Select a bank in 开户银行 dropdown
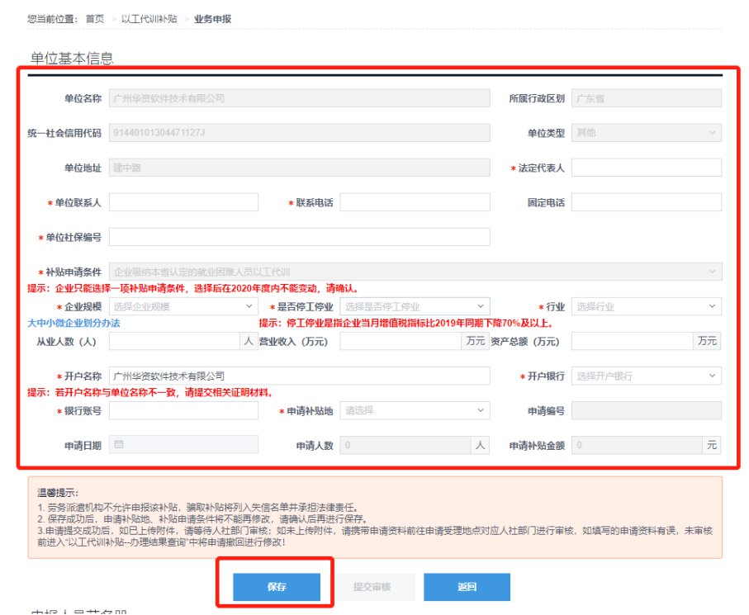The height and width of the screenshot is (615, 749). [x=646, y=376]
